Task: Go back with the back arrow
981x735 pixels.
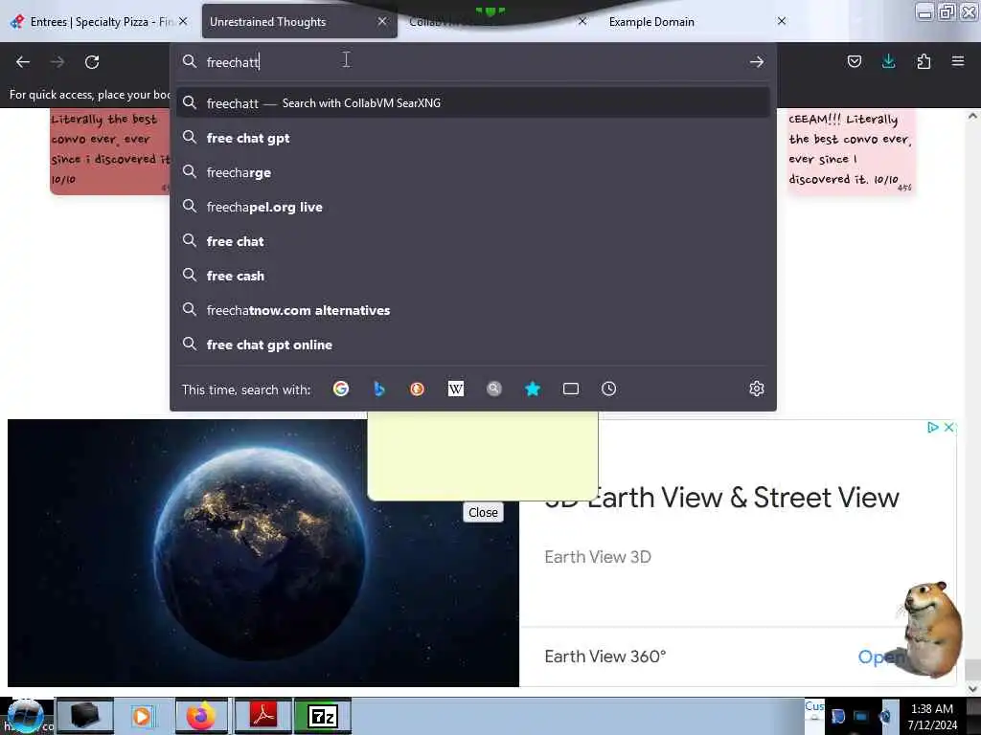Action: coord(23,62)
